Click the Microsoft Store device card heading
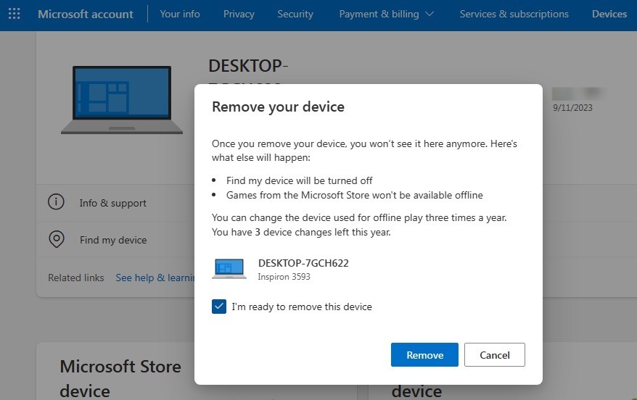The image size is (637, 400). point(120,378)
